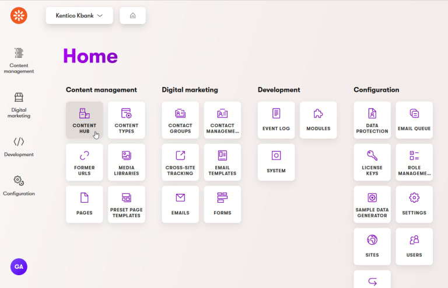Screen dimensions: 448x288
Task: Open the Content Types tile
Action: pyautogui.click(x=126, y=120)
